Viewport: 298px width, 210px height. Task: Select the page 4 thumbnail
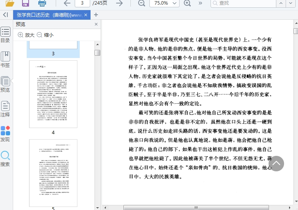(53, 94)
